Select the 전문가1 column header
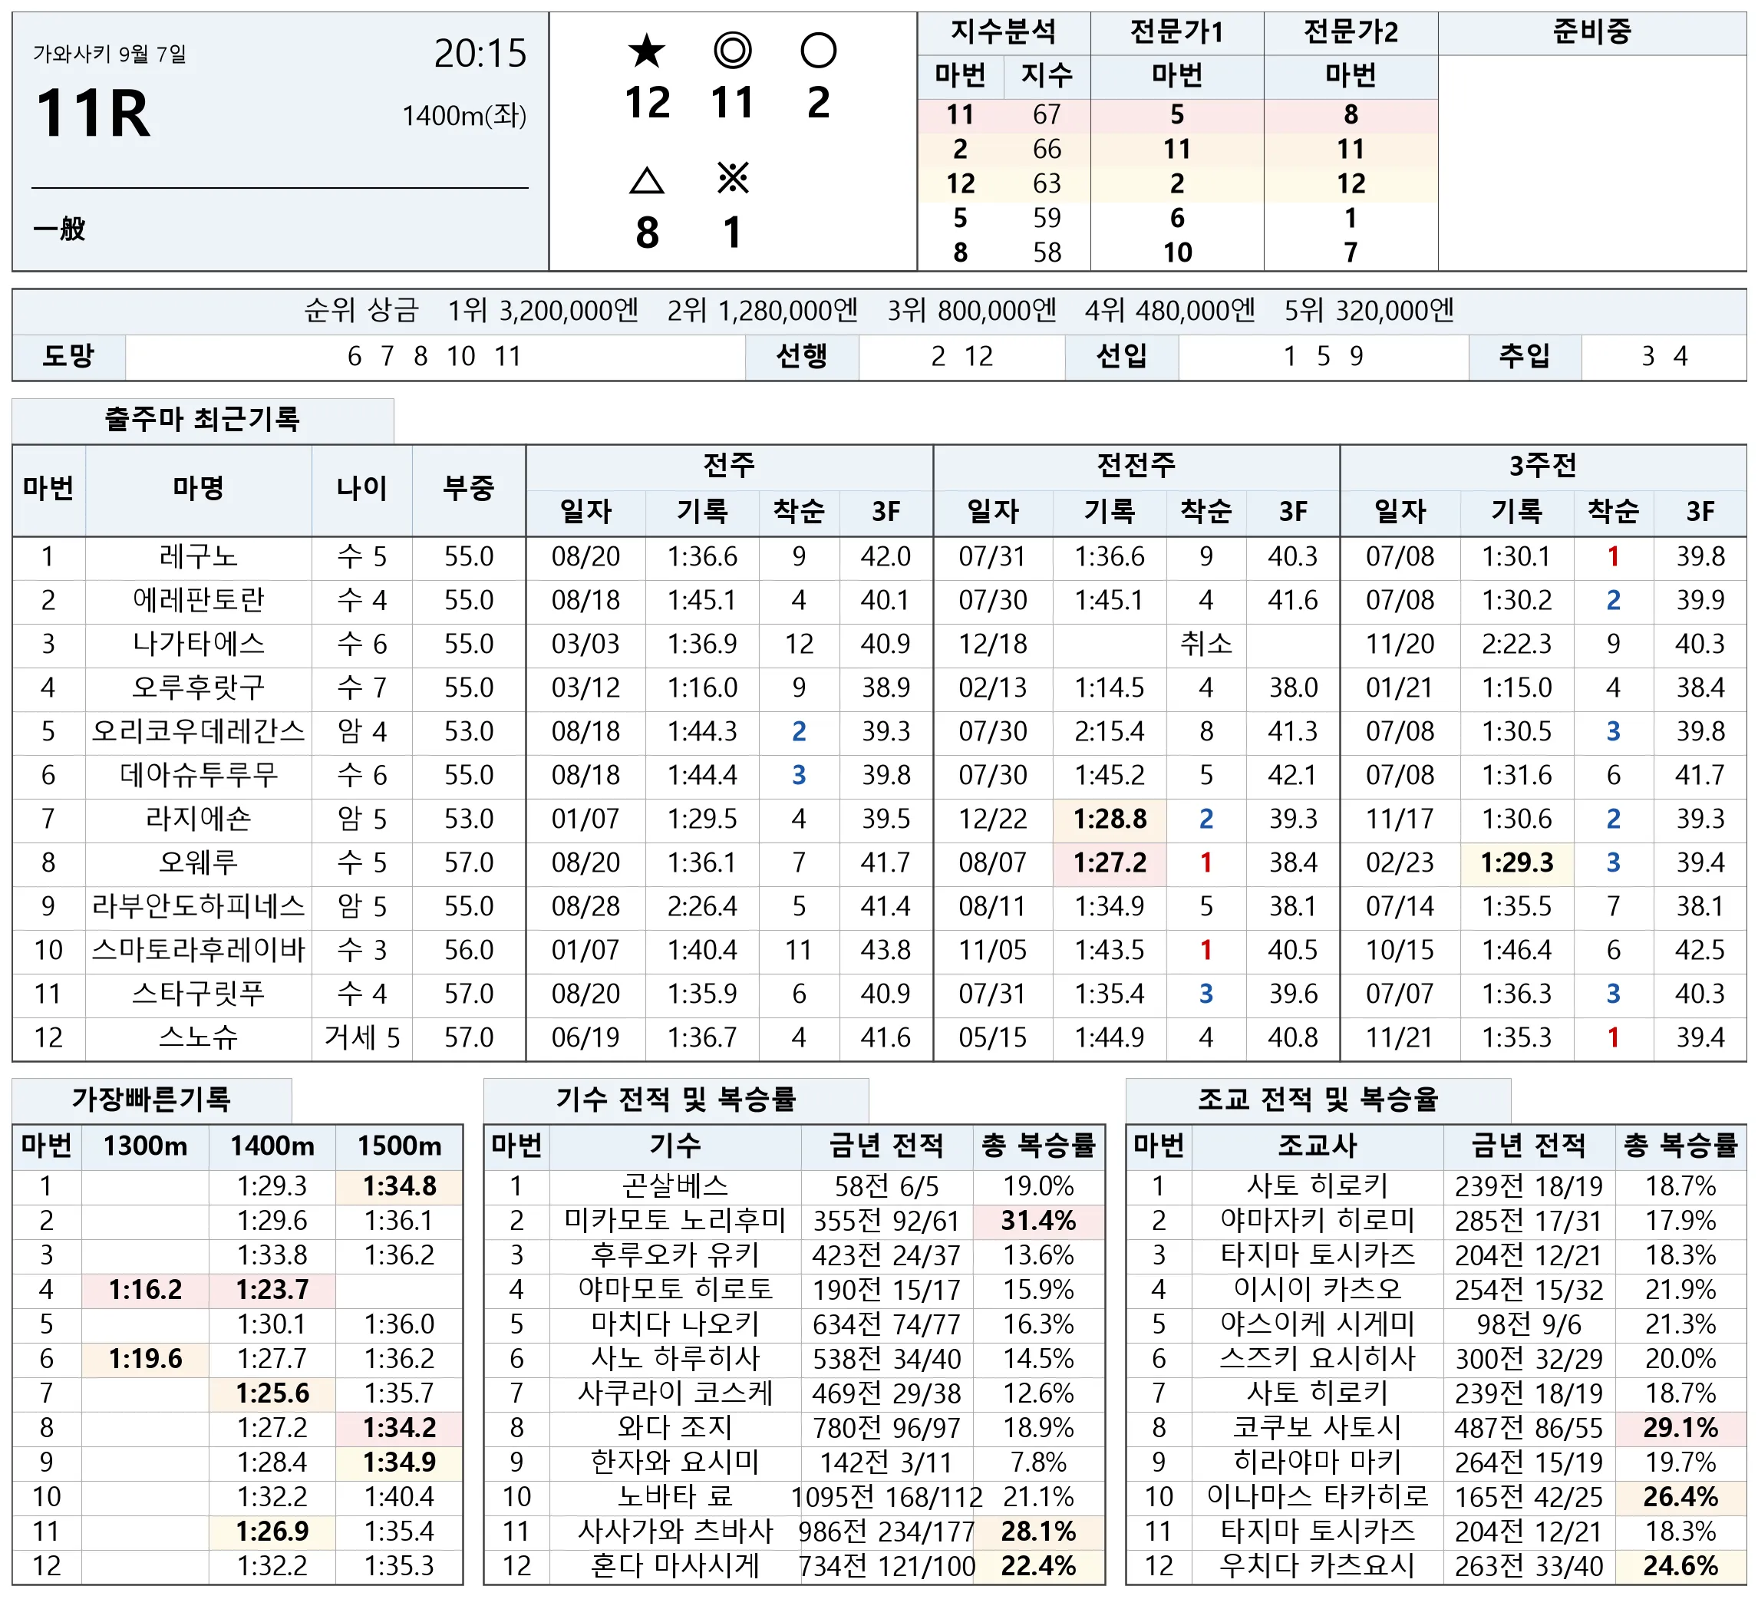The width and height of the screenshot is (1758, 1619). pyautogui.click(x=1176, y=32)
